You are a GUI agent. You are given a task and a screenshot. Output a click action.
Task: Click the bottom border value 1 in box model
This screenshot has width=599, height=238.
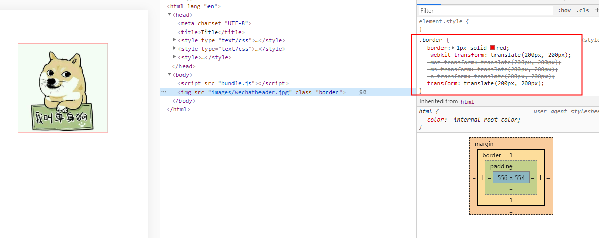pyautogui.click(x=511, y=200)
